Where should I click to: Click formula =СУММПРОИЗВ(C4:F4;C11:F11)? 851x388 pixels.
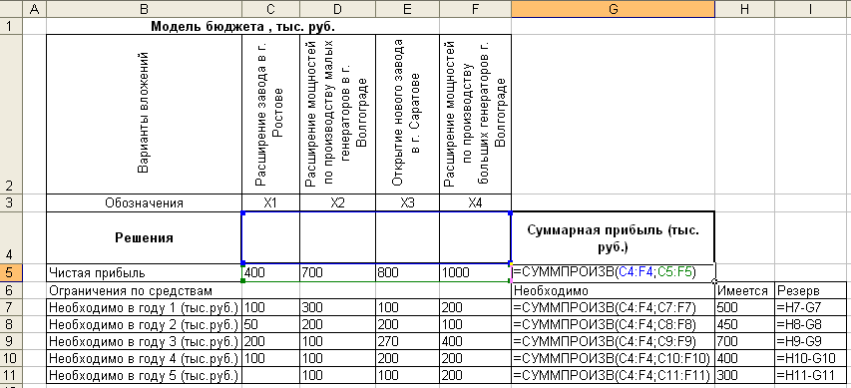[x=613, y=375]
